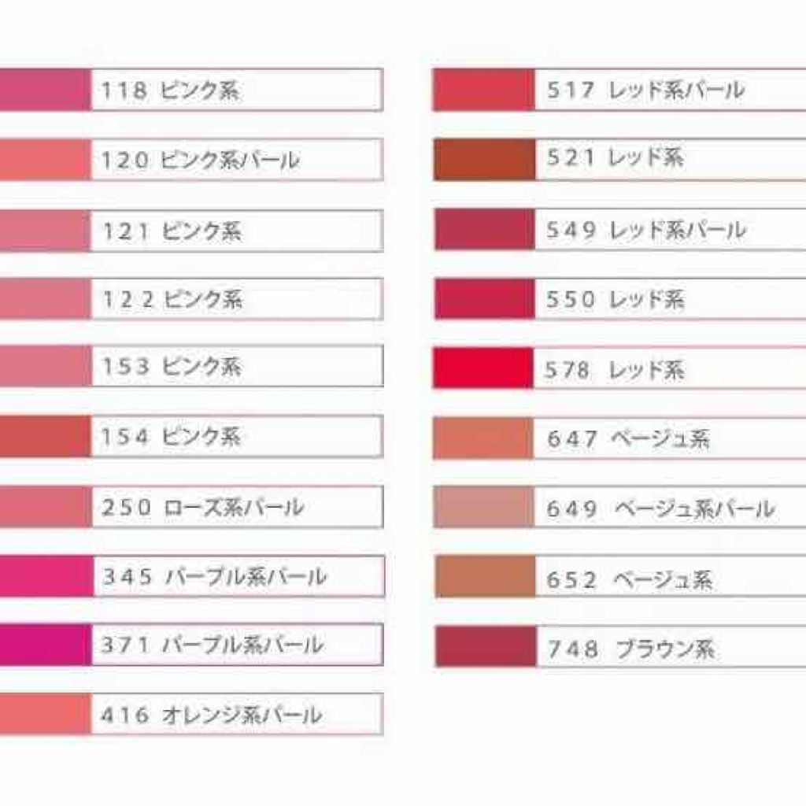Pick the swatch for 748 ブラウン系
Viewport: 806px width, 806px height.
[485, 647]
